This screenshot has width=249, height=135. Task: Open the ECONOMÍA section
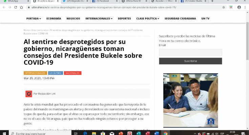coord(54,19)
